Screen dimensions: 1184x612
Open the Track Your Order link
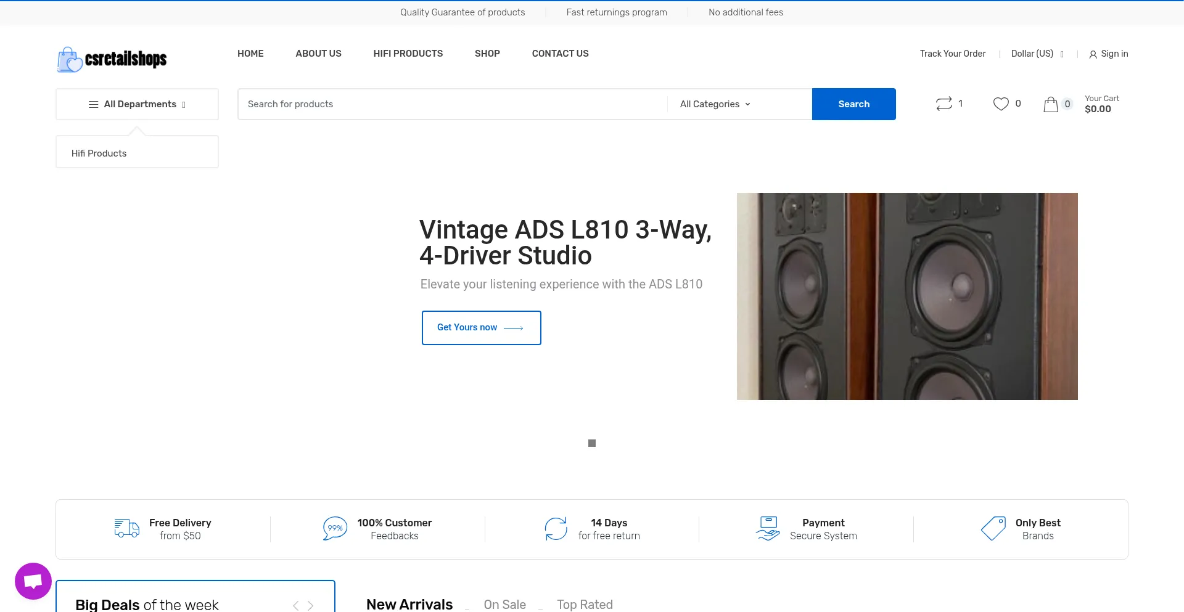[x=952, y=54]
